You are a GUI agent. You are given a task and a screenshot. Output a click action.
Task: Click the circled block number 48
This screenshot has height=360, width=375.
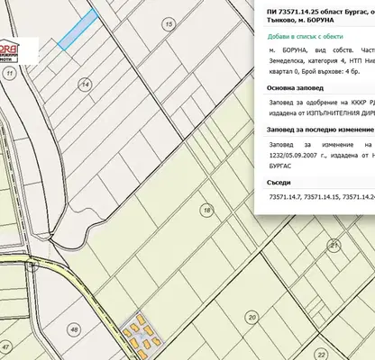point(74,329)
